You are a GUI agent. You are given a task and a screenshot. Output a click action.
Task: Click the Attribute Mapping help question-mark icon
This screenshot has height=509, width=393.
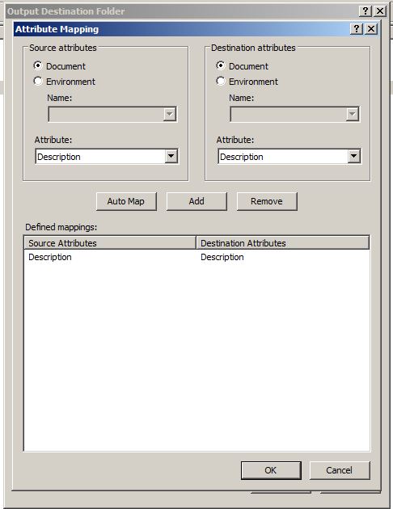pos(357,29)
